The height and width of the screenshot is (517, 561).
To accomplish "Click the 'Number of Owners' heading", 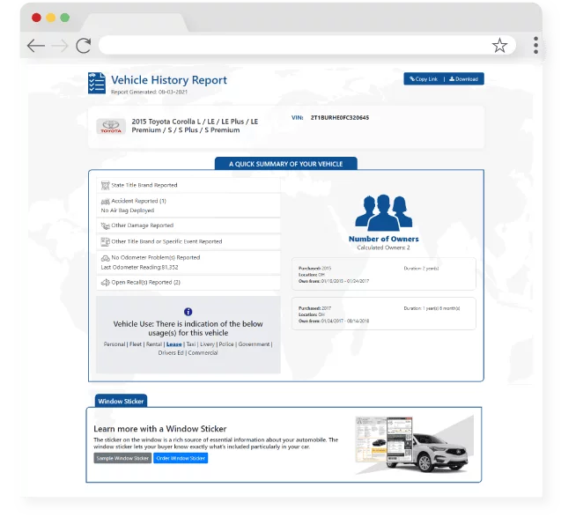I will click(x=384, y=239).
